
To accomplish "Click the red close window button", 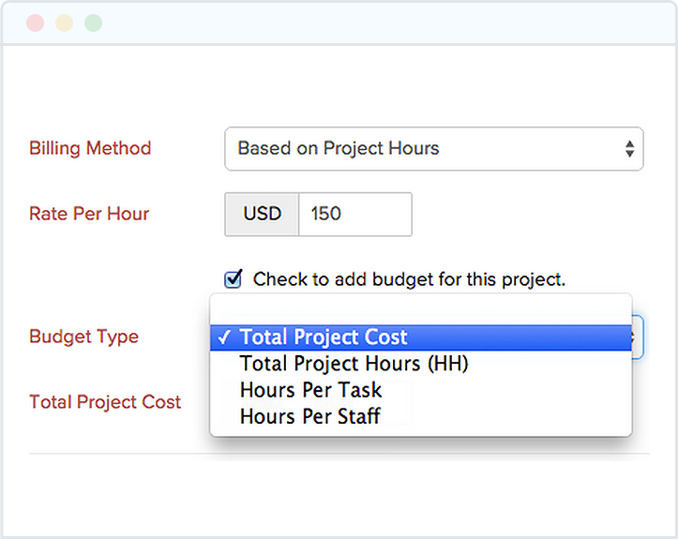I will 35,23.
